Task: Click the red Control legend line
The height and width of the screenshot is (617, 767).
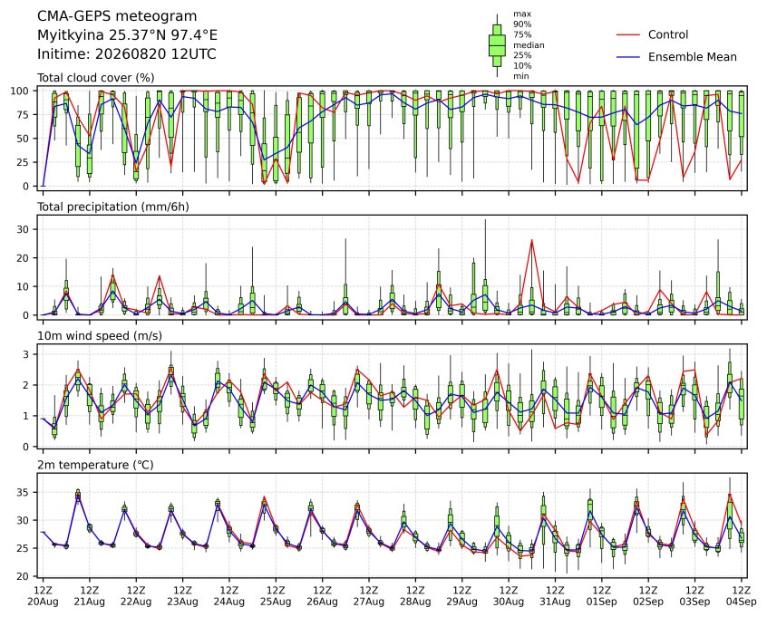Action: click(628, 34)
